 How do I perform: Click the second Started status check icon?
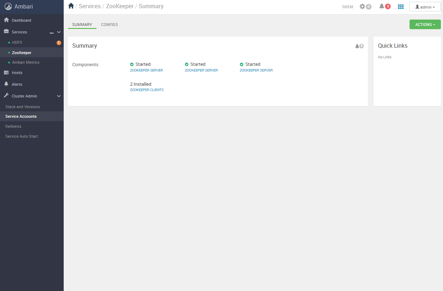click(186, 64)
